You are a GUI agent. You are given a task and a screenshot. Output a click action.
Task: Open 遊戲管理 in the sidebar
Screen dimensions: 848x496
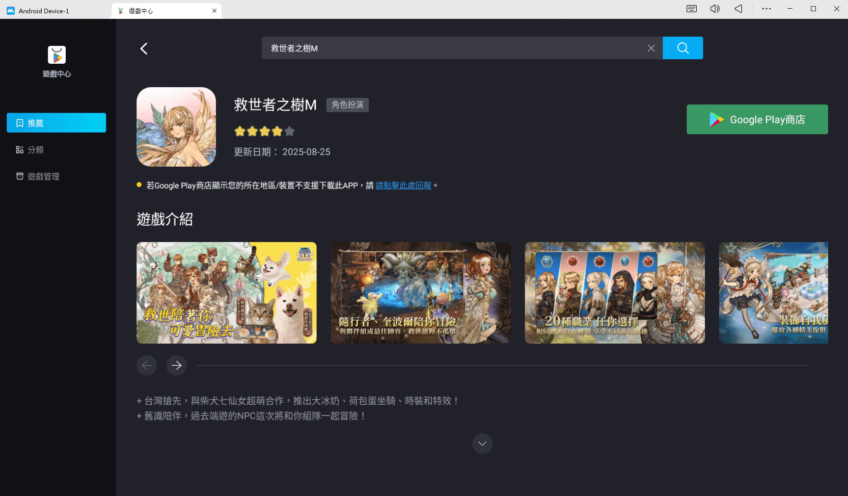38,176
